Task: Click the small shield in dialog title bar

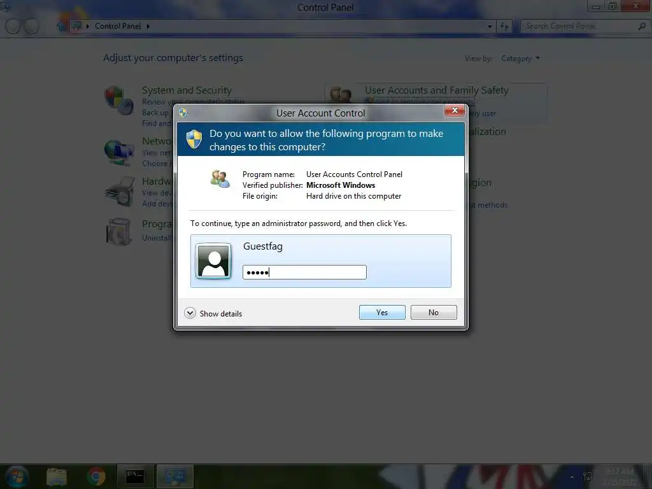Action: click(183, 113)
